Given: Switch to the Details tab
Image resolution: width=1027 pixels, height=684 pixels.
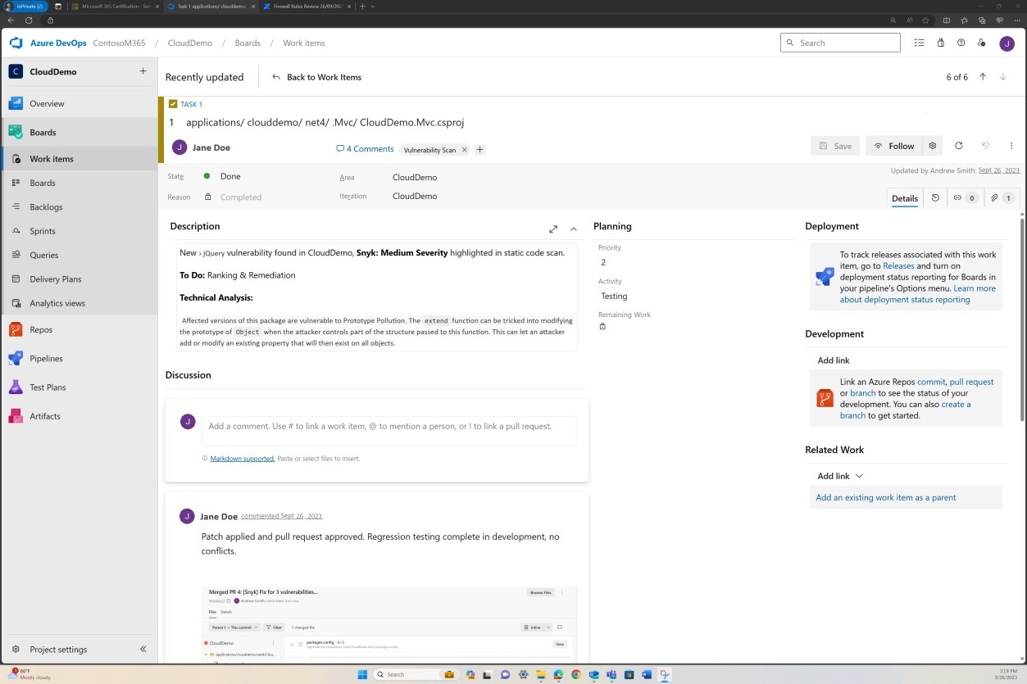Looking at the screenshot, I should [904, 197].
